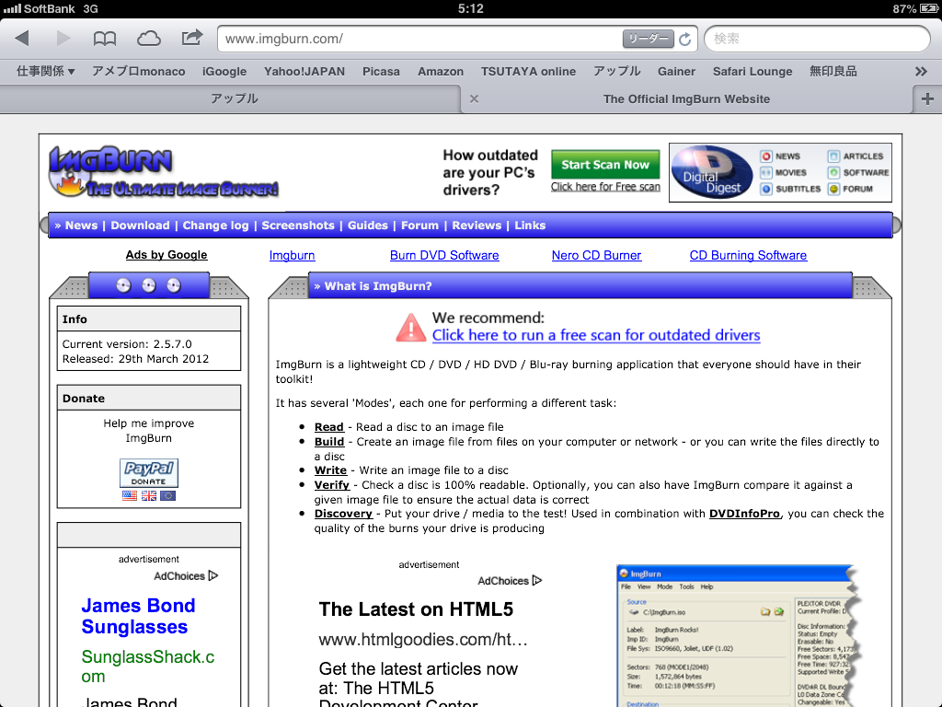942x707 pixels.
Task: Reload the page with refresh icon
Action: (x=684, y=39)
